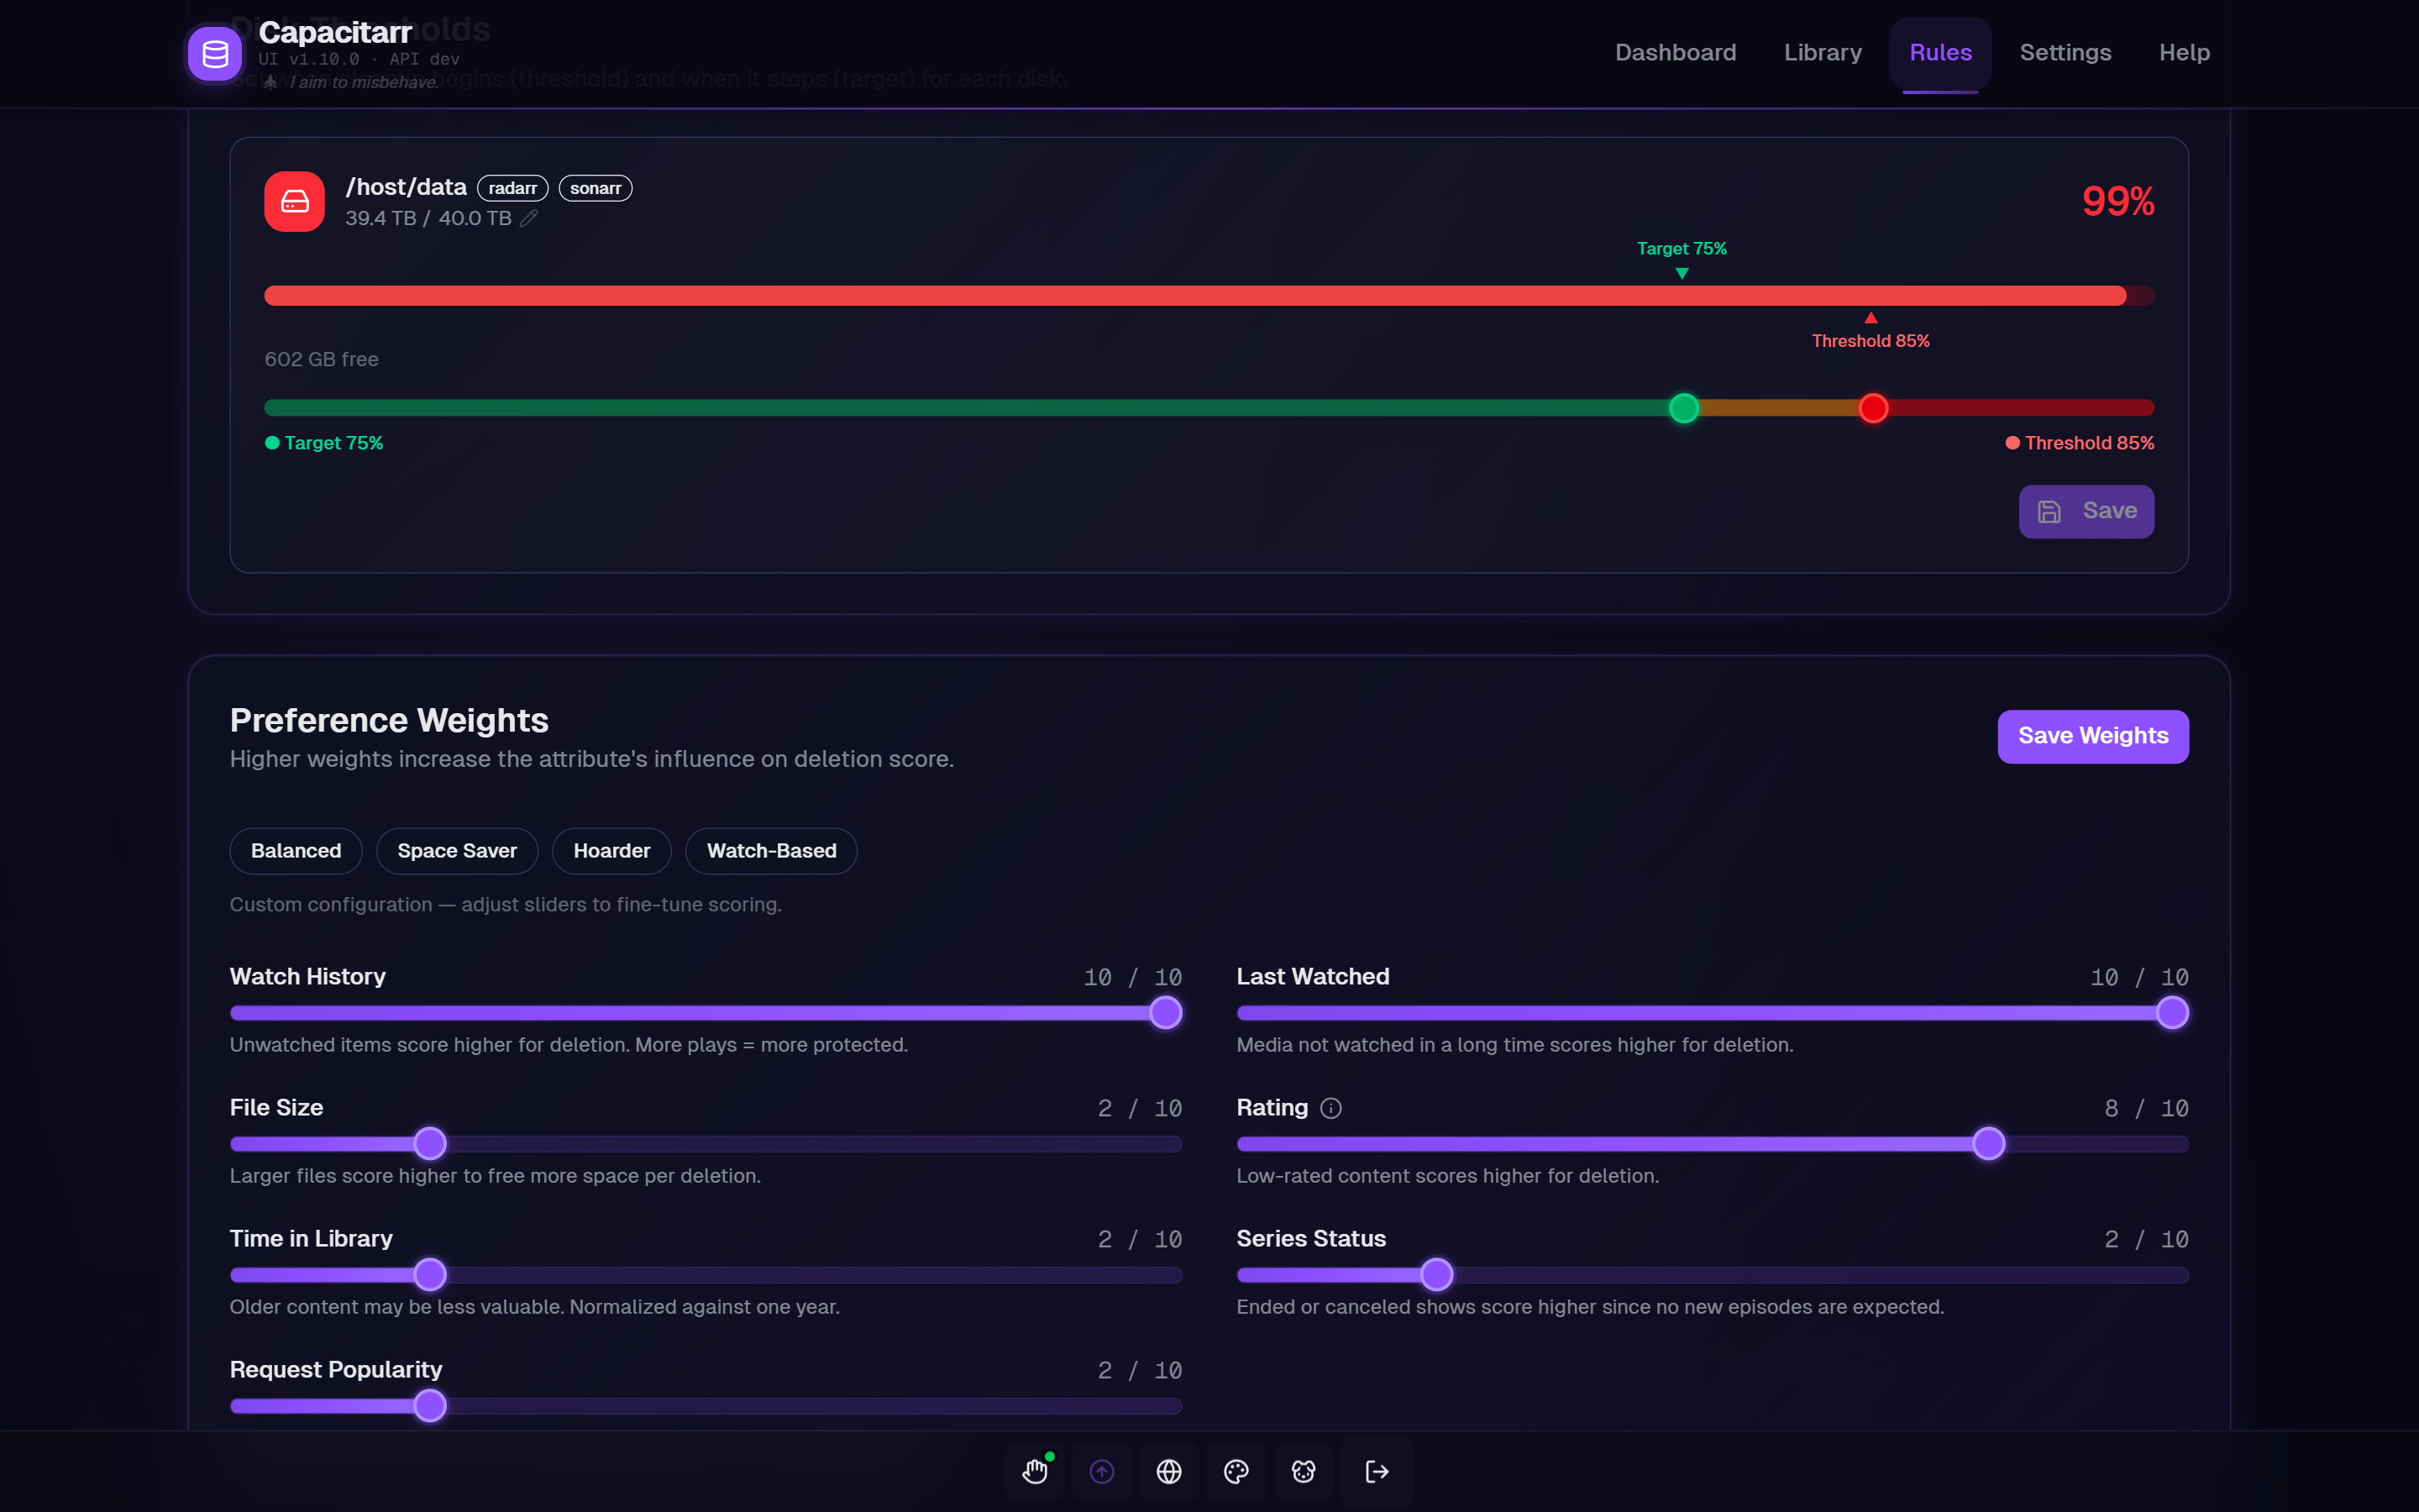Viewport: 2419px width, 1512px height.
Task: Click the "UI v1.10.0 · API dev" version text
Action: click(359, 60)
